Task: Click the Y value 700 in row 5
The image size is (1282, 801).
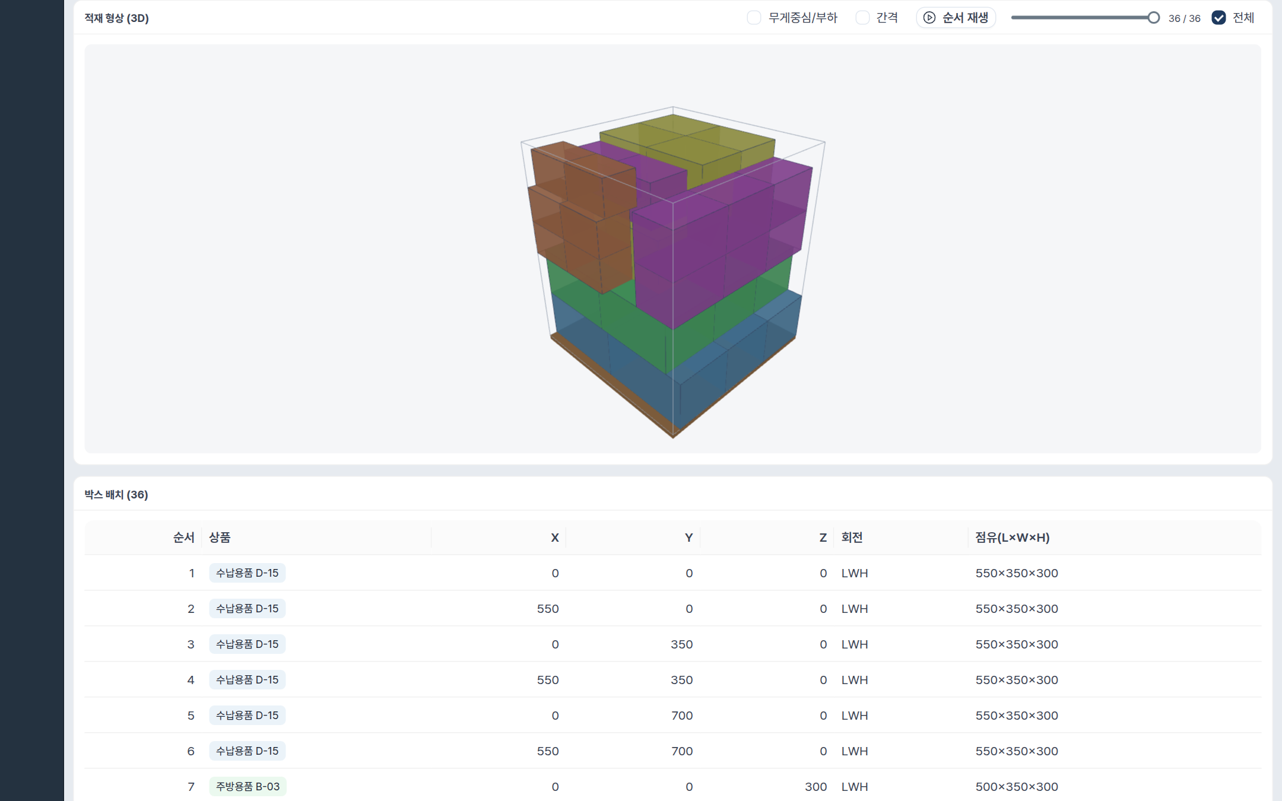Action: pyautogui.click(x=682, y=716)
